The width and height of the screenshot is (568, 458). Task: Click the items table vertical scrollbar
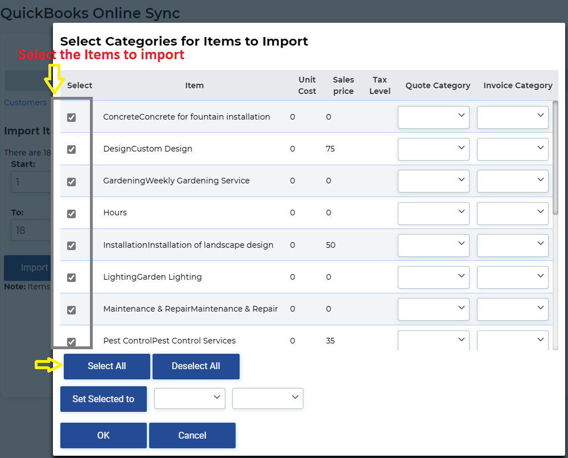point(555,158)
